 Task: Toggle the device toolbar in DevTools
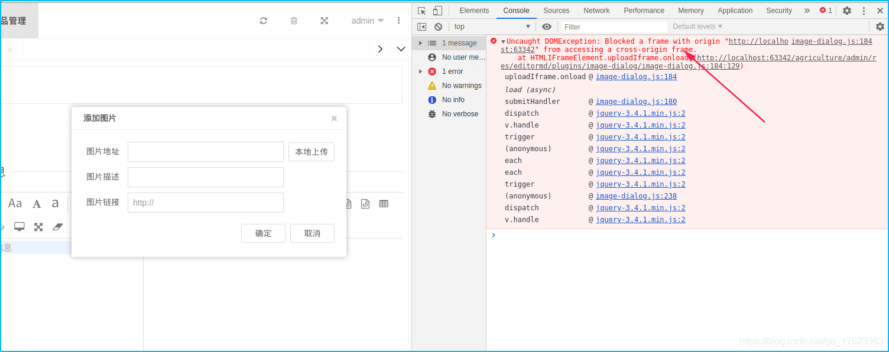(x=437, y=11)
